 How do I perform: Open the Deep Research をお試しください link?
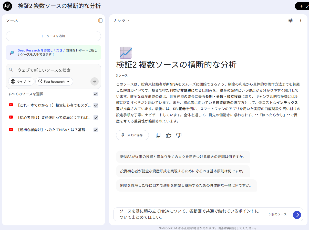(42, 50)
